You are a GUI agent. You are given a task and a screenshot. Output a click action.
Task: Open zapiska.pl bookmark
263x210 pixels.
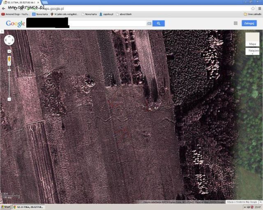[x=106, y=14]
